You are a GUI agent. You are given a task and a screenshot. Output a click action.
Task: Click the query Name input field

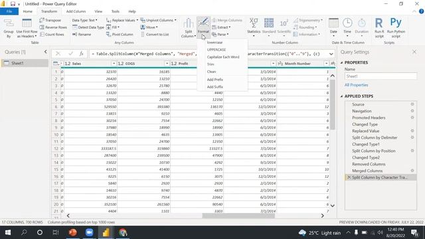tap(381, 76)
